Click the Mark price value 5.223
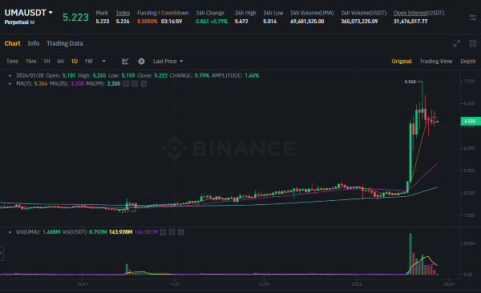Screen dimensions: 481x293 point(103,22)
